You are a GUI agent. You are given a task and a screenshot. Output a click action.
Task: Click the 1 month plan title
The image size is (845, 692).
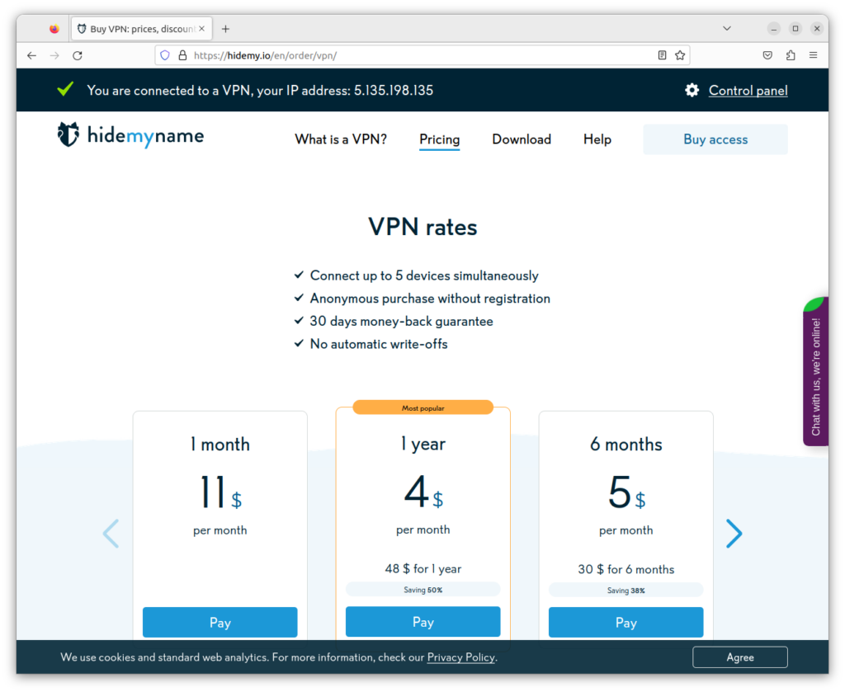(x=220, y=445)
